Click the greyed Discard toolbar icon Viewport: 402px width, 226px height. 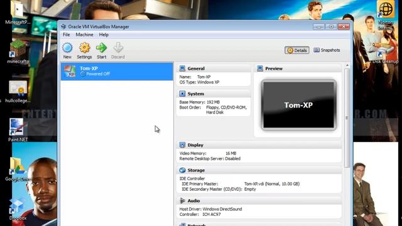[118, 48]
